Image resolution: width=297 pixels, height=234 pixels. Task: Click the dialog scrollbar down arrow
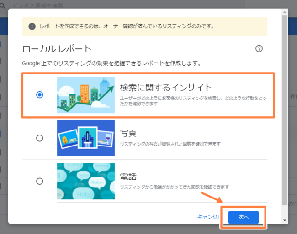tap(285, 220)
